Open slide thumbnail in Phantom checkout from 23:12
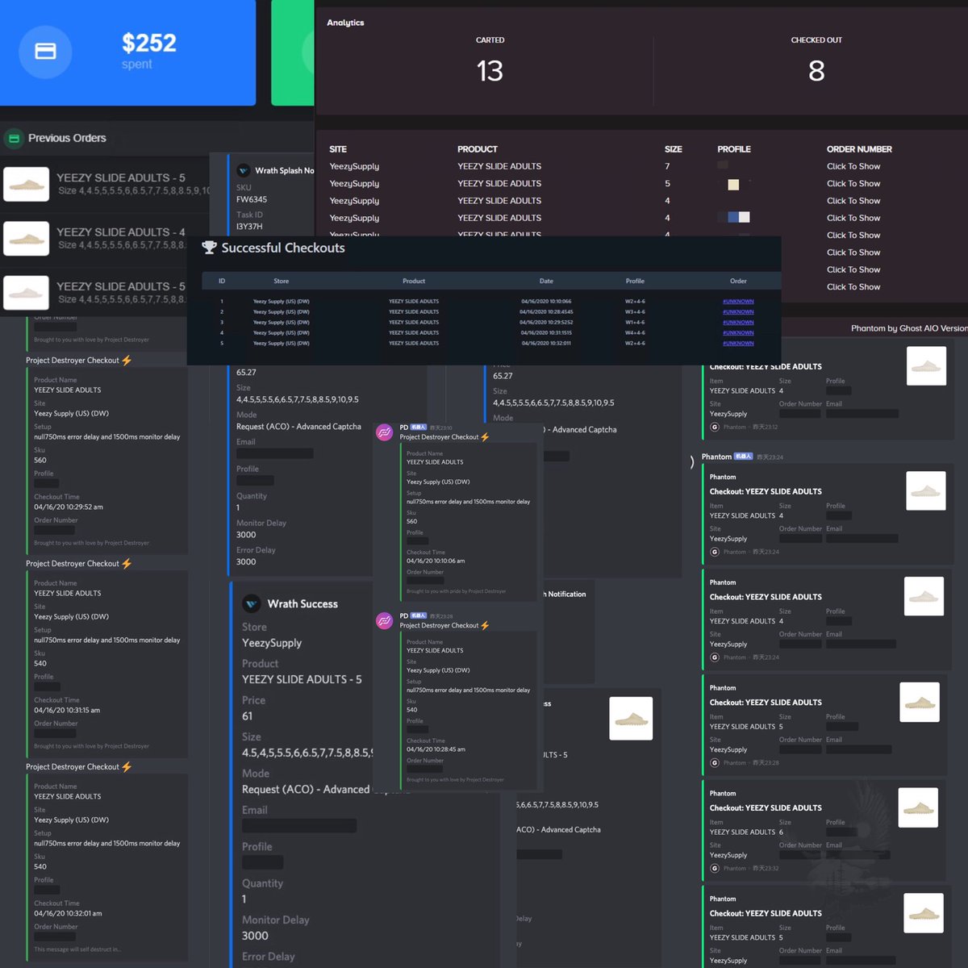The height and width of the screenshot is (968, 968). [926, 366]
